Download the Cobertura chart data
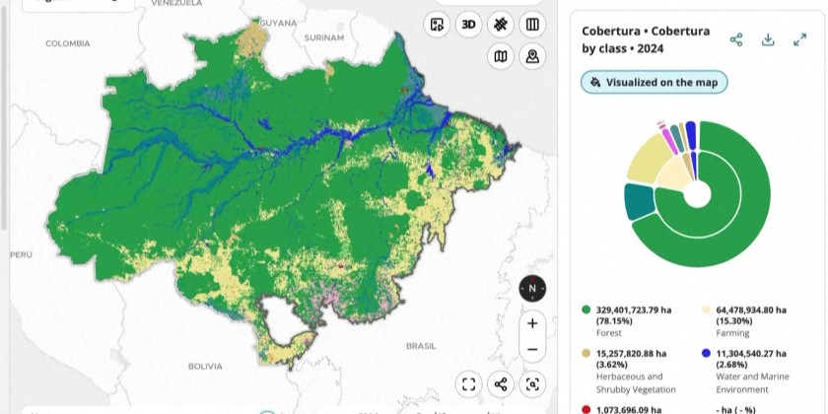The width and height of the screenshot is (828, 414). pyautogui.click(x=768, y=39)
